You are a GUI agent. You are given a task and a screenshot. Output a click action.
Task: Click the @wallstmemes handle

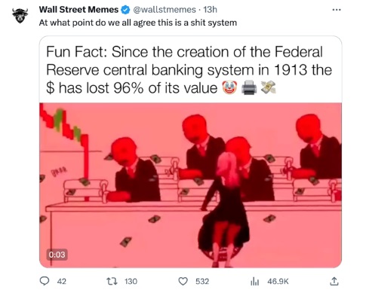tap(165, 10)
